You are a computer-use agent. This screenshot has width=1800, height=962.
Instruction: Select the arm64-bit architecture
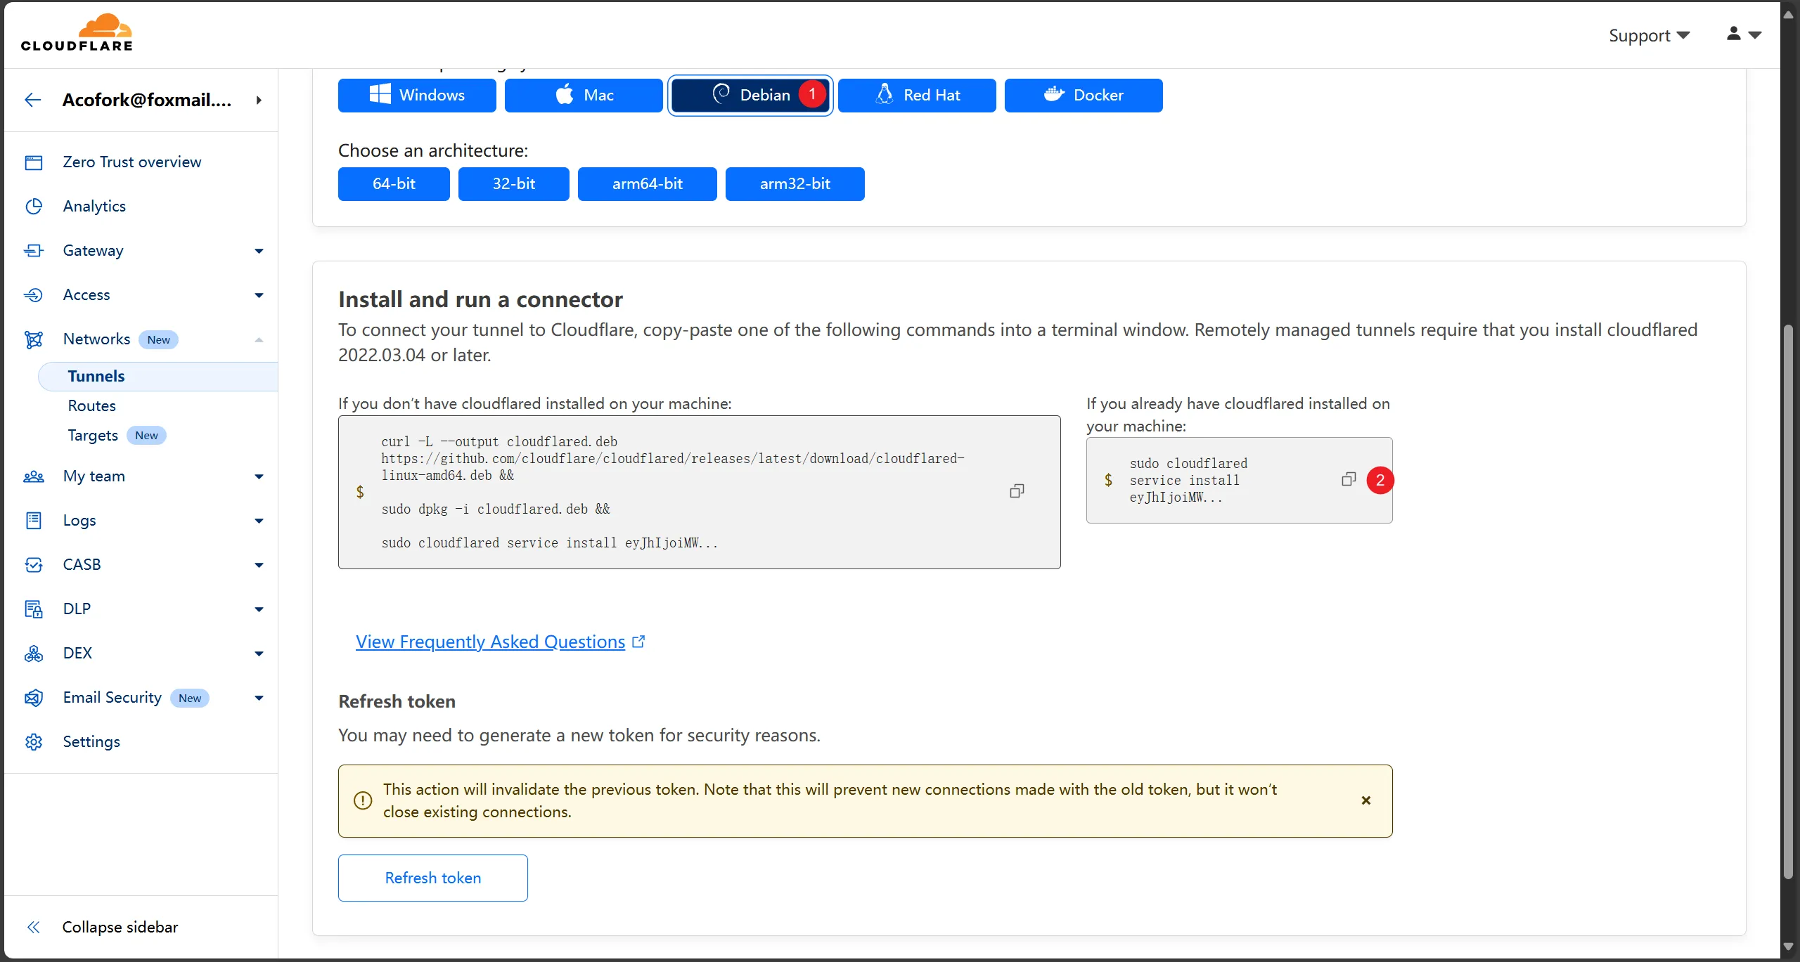click(647, 183)
